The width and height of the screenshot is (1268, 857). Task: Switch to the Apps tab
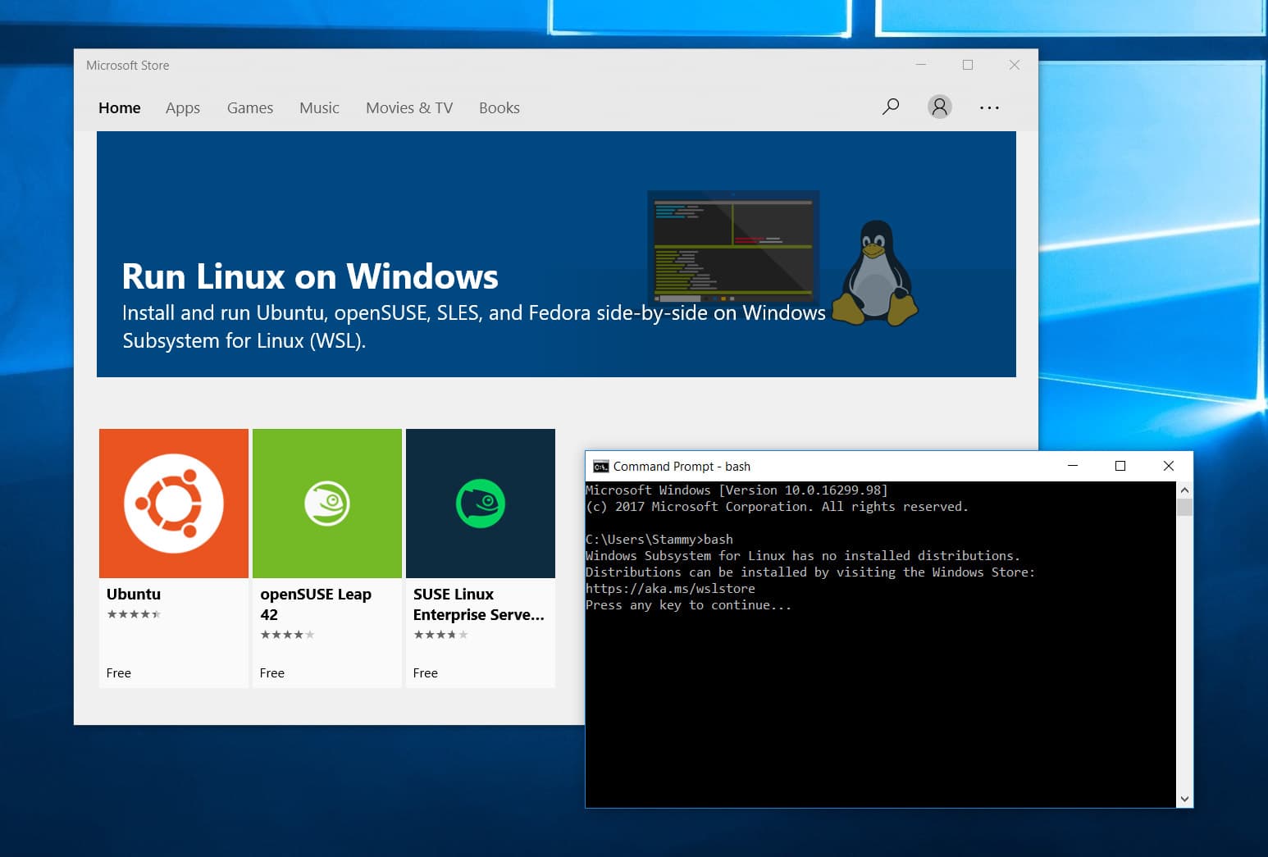(183, 107)
